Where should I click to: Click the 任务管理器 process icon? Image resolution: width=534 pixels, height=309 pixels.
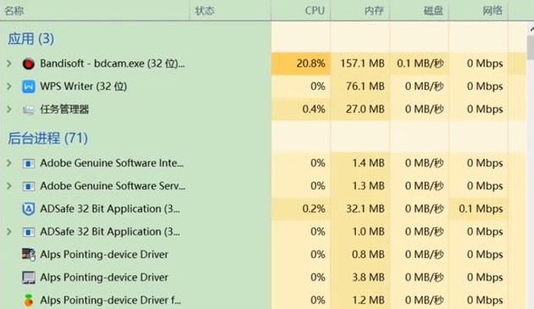click(x=28, y=110)
